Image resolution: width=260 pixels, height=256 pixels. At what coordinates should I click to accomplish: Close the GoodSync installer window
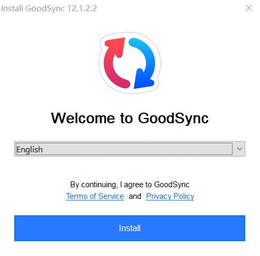pyautogui.click(x=249, y=8)
